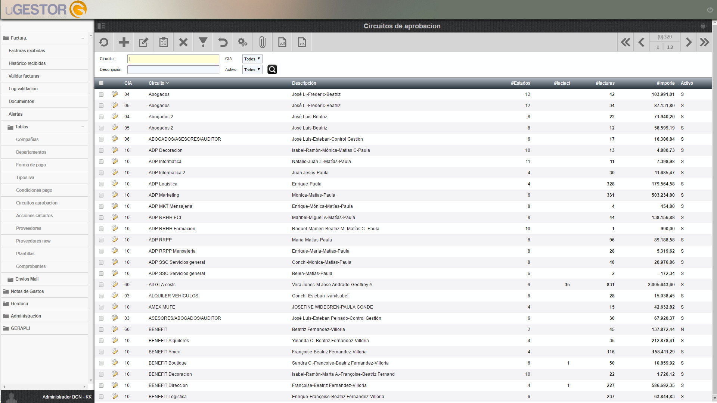Screen dimensions: 717x403
Task: Click the power logout icon
Action: [x=710, y=10]
